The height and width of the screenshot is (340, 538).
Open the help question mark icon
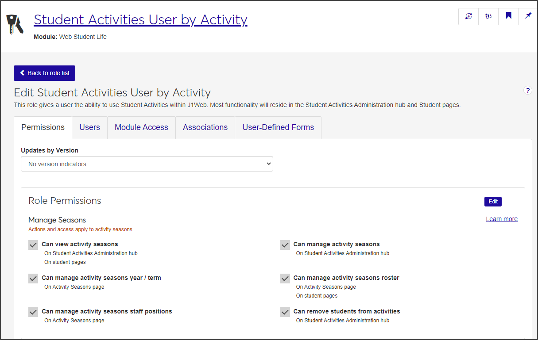tap(527, 91)
